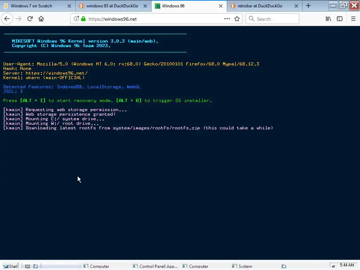The width and height of the screenshot is (360, 270).
Task: Open the hamburger application menu
Action: click(x=353, y=19)
